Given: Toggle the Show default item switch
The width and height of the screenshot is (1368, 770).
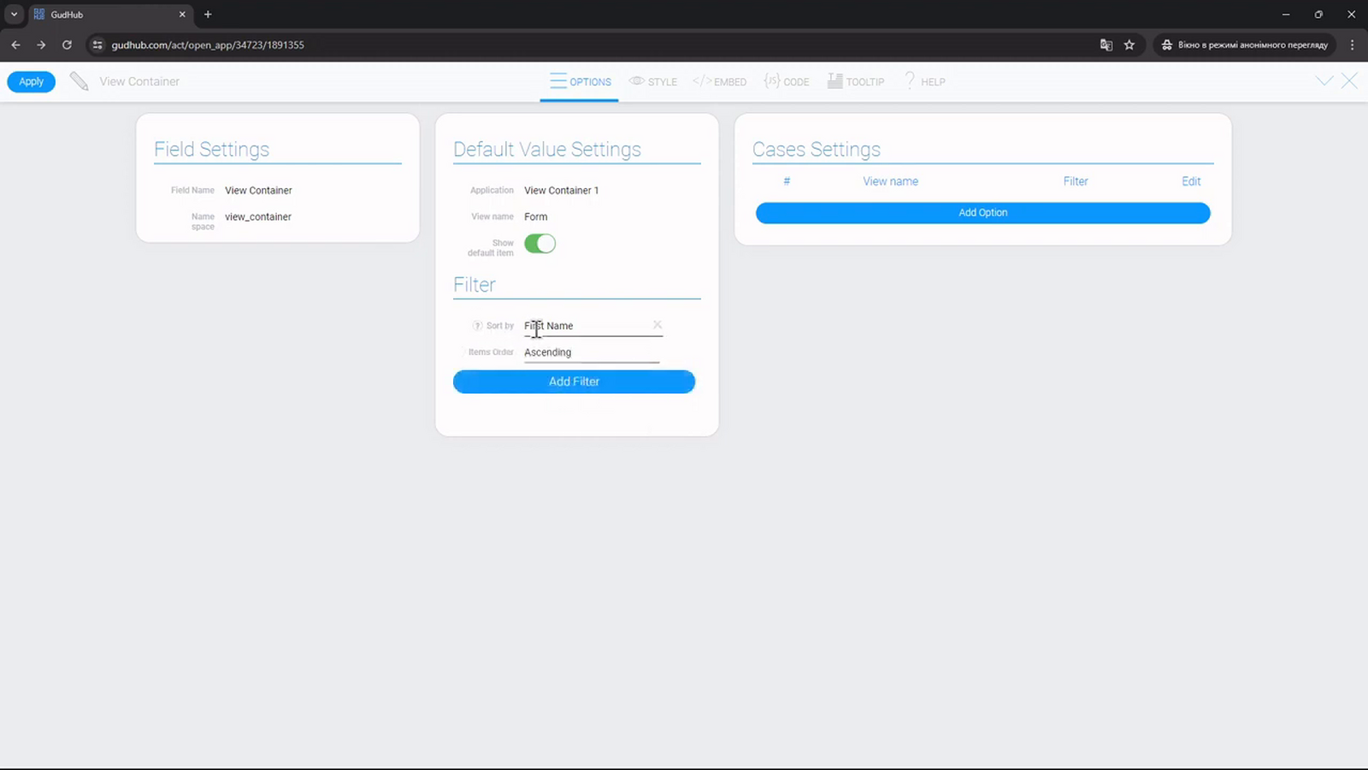Looking at the screenshot, I should (540, 244).
